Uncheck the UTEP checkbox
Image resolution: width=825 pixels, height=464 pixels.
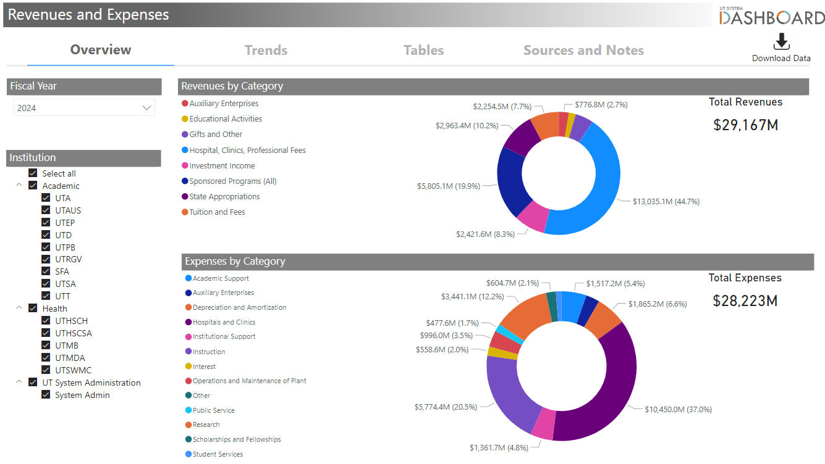(x=46, y=222)
